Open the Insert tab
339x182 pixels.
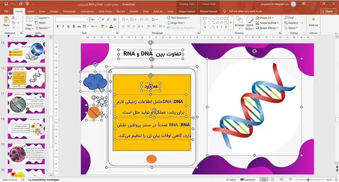click(31, 11)
